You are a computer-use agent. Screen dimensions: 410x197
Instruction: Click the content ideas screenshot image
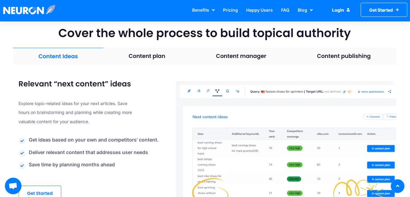click(286, 139)
